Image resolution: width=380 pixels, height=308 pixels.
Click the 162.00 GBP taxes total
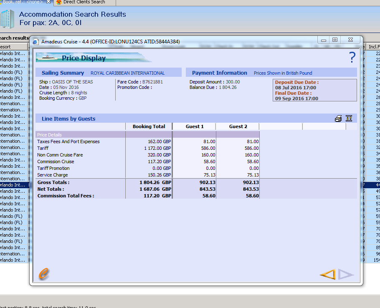tap(159, 141)
